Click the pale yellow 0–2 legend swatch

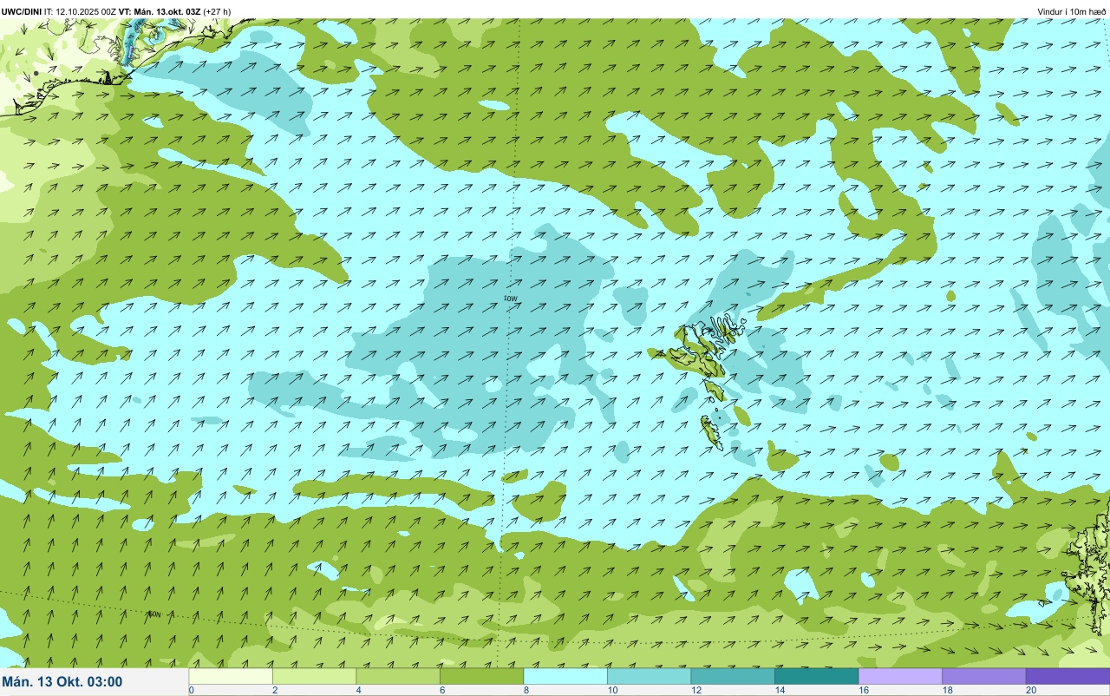point(231,677)
